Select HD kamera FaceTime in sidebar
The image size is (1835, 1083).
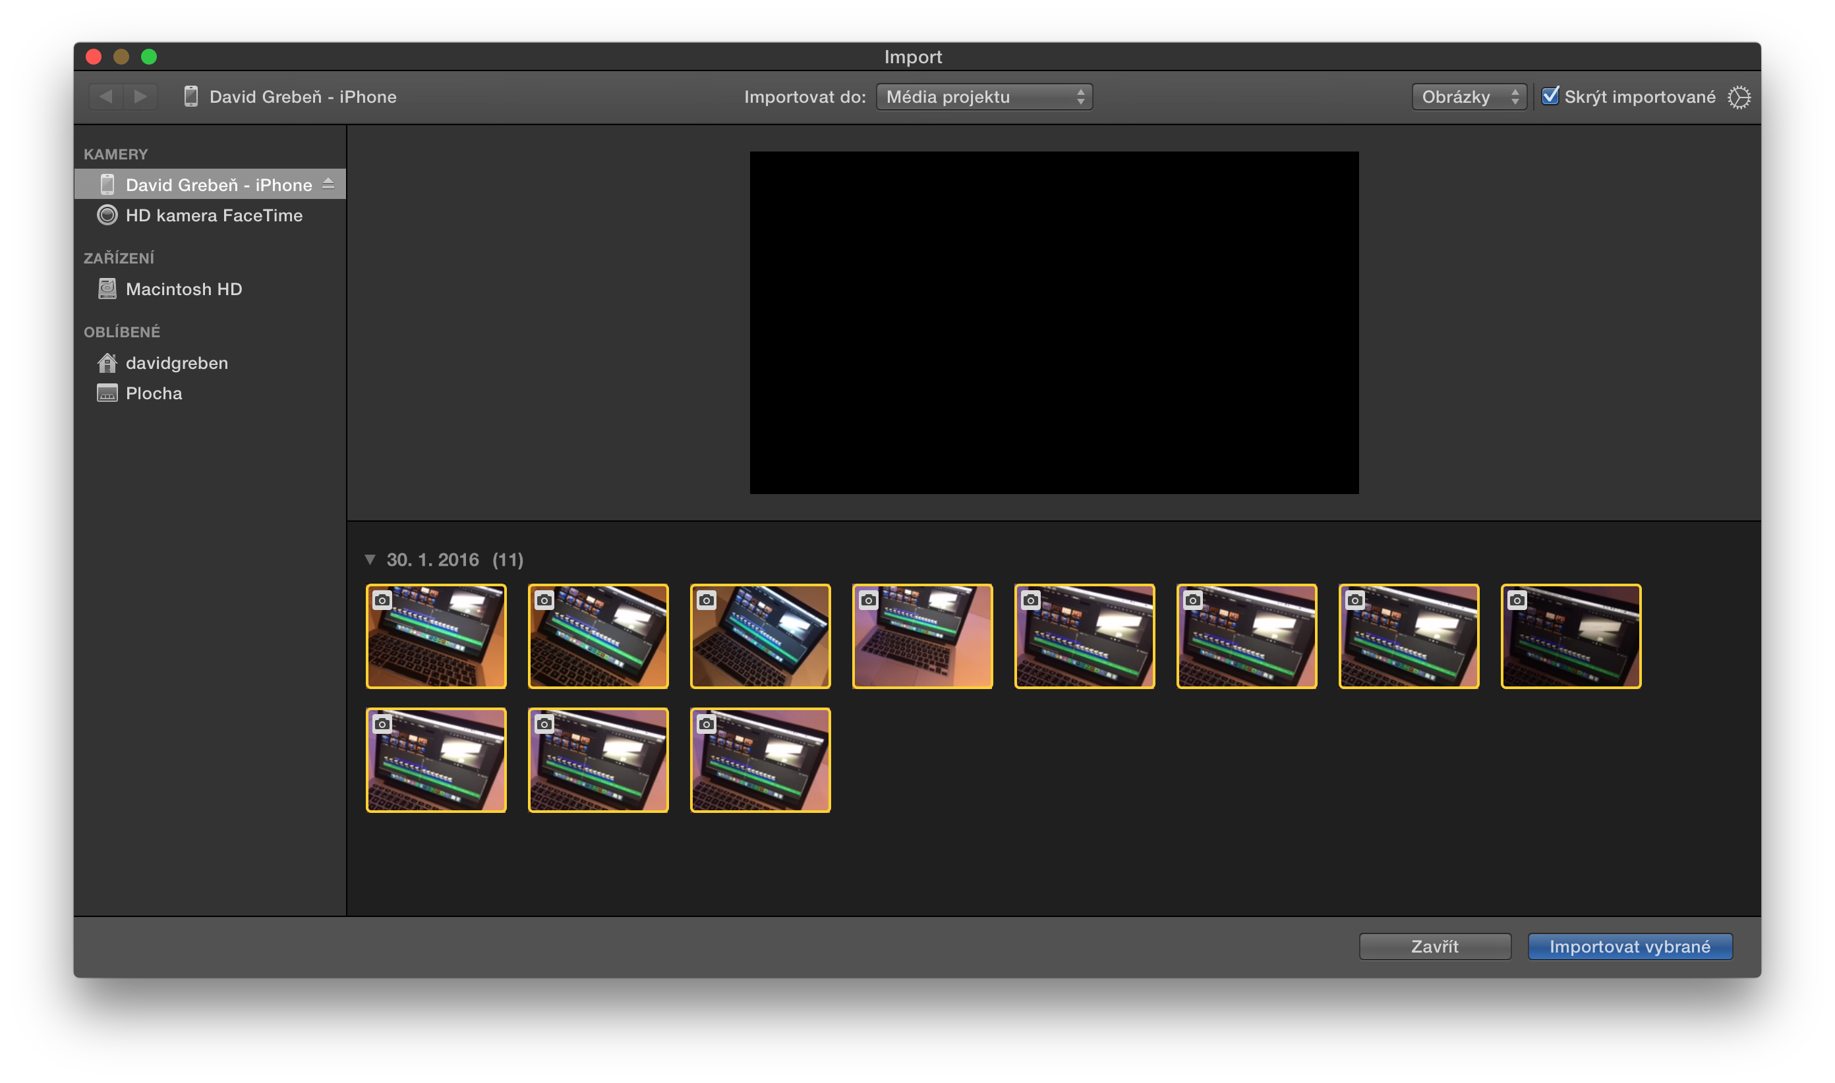tap(214, 215)
